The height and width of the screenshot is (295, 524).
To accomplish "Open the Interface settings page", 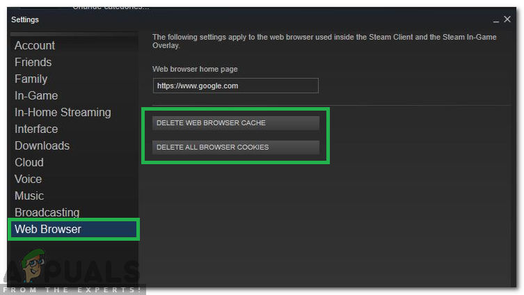I will [36, 129].
